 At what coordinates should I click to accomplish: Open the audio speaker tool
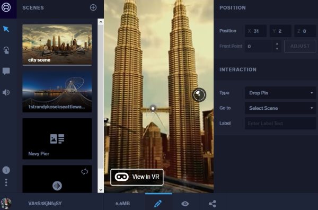(6, 92)
